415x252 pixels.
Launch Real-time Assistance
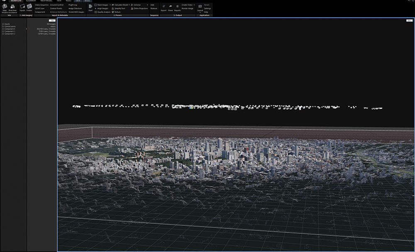12,7
